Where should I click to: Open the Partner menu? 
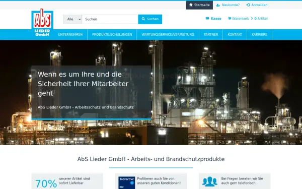[x=211, y=35]
